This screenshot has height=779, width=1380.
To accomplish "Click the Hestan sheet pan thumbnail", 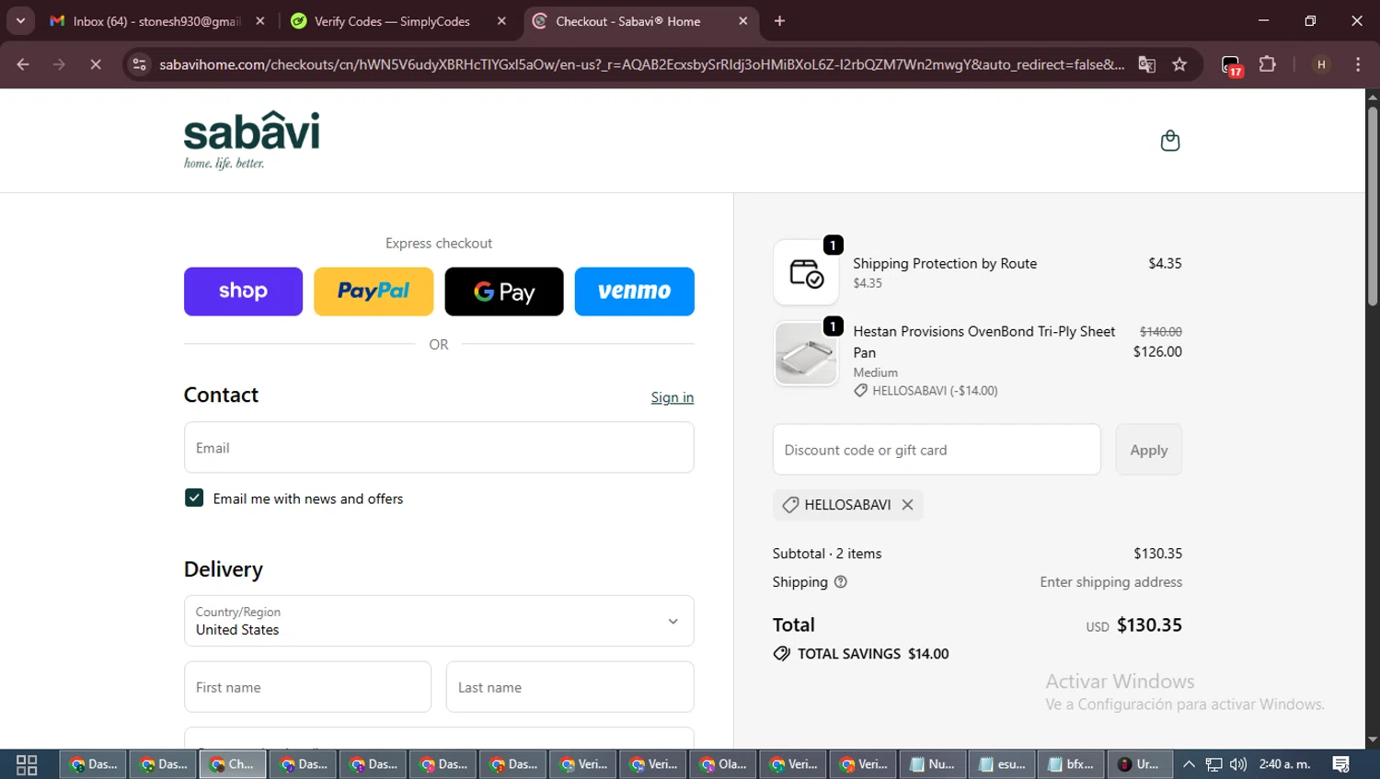I will click(806, 353).
